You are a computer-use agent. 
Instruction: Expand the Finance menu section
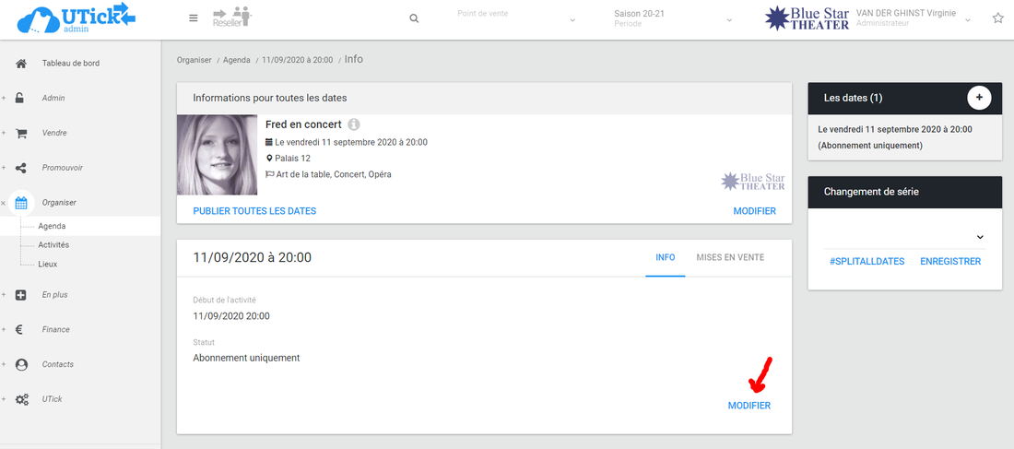[x=55, y=329]
